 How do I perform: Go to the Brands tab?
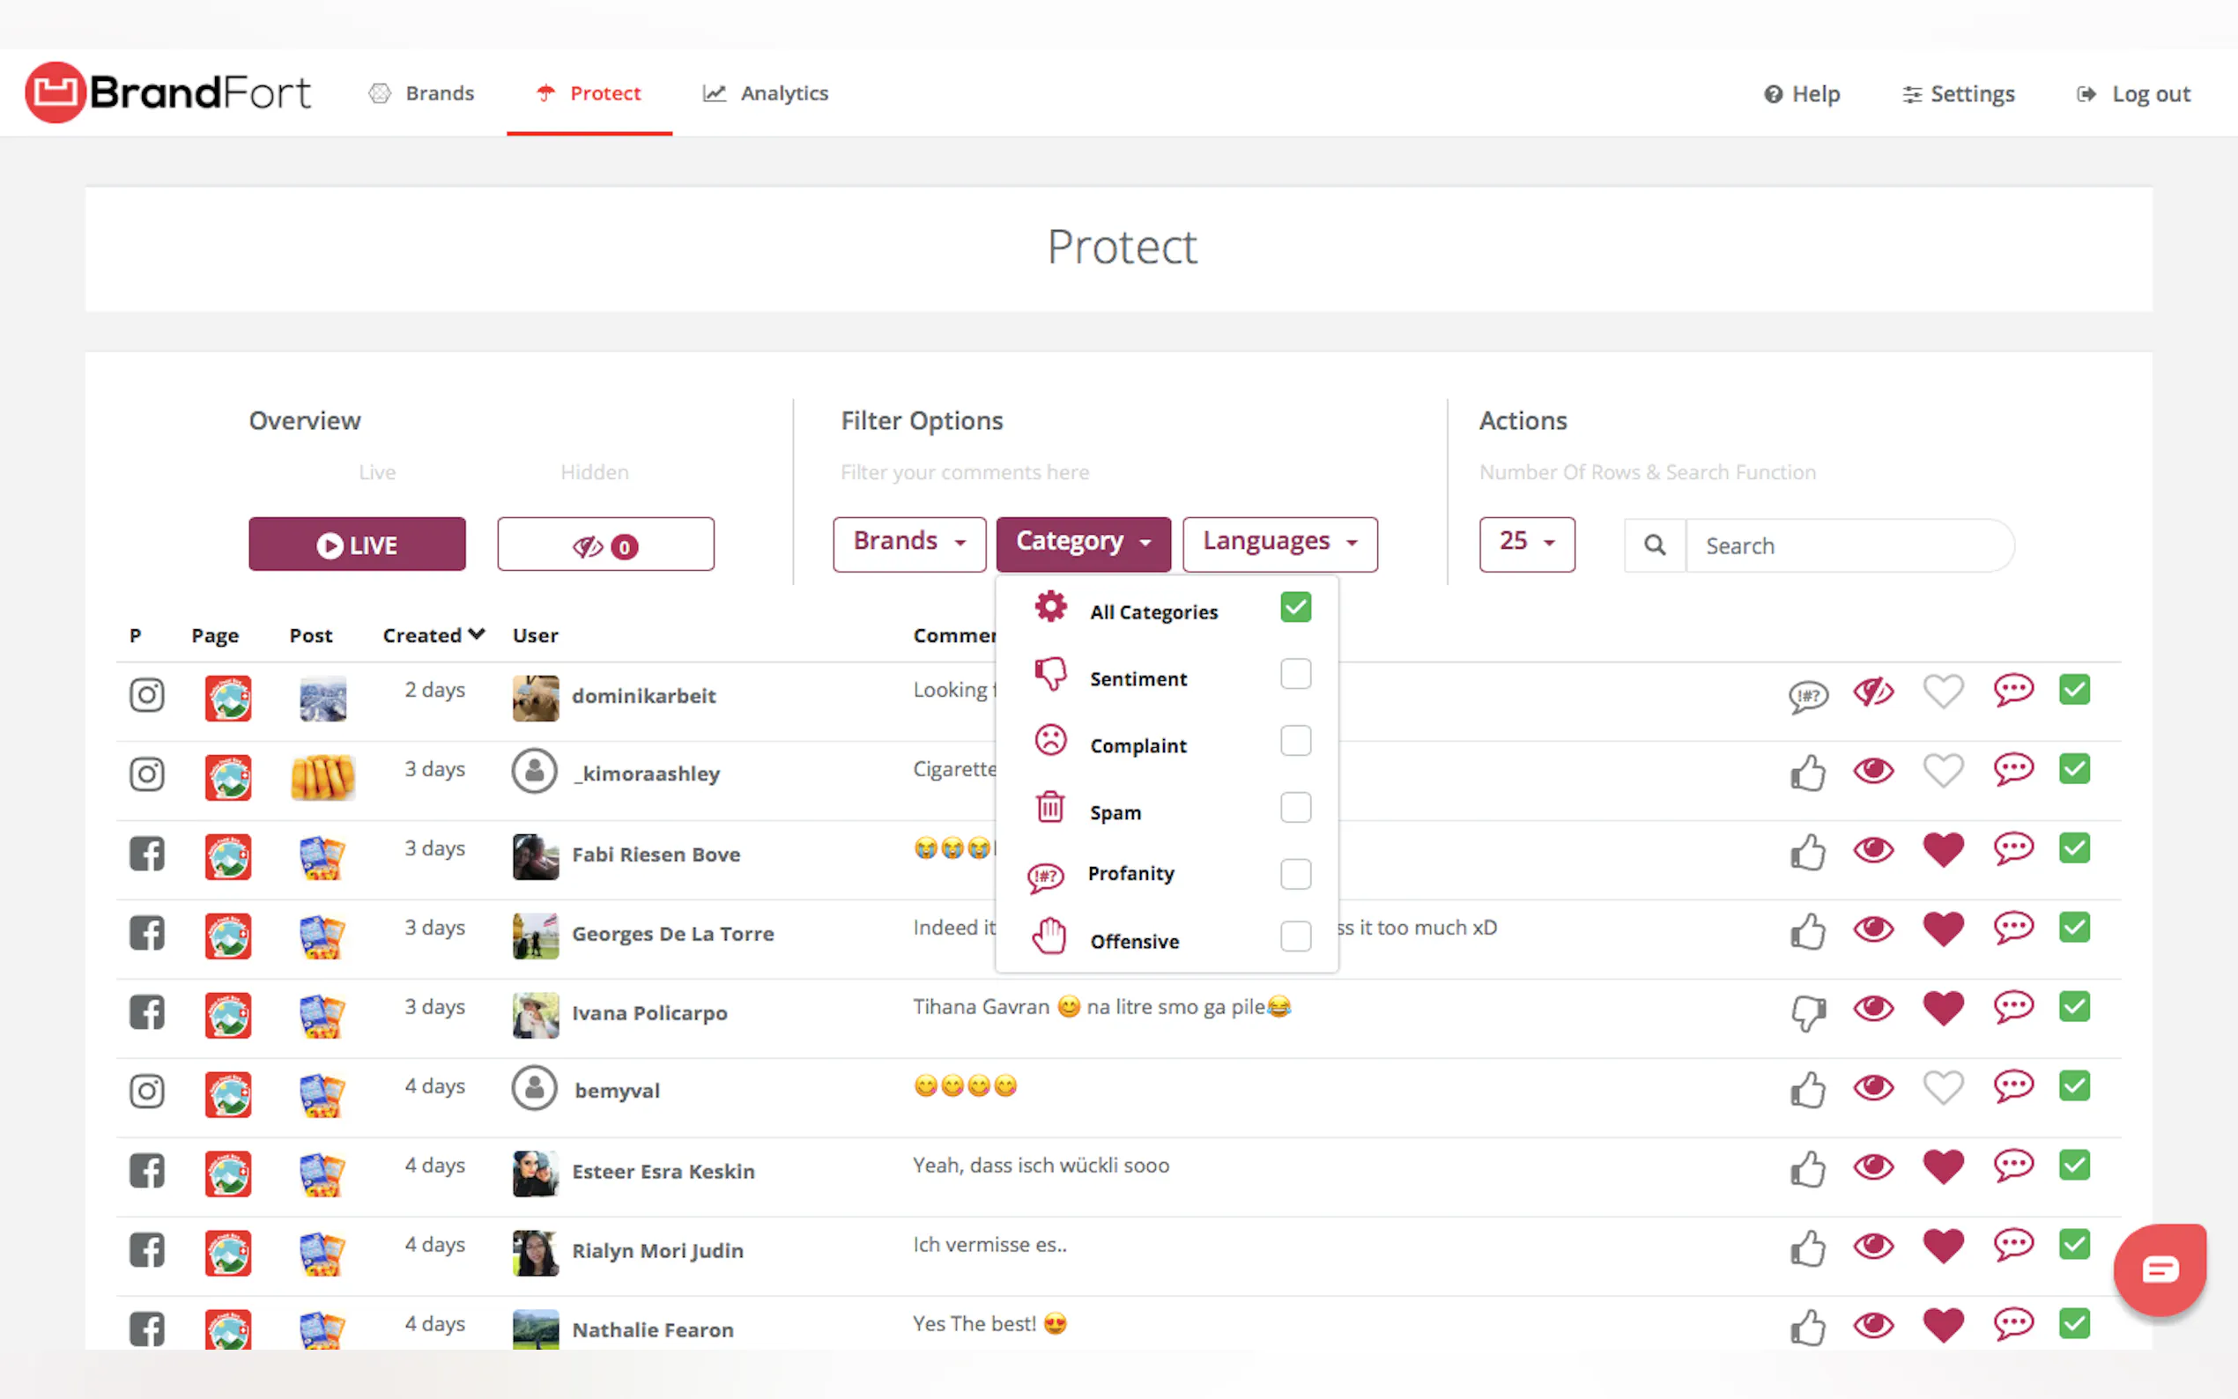pyautogui.click(x=422, y=93)
